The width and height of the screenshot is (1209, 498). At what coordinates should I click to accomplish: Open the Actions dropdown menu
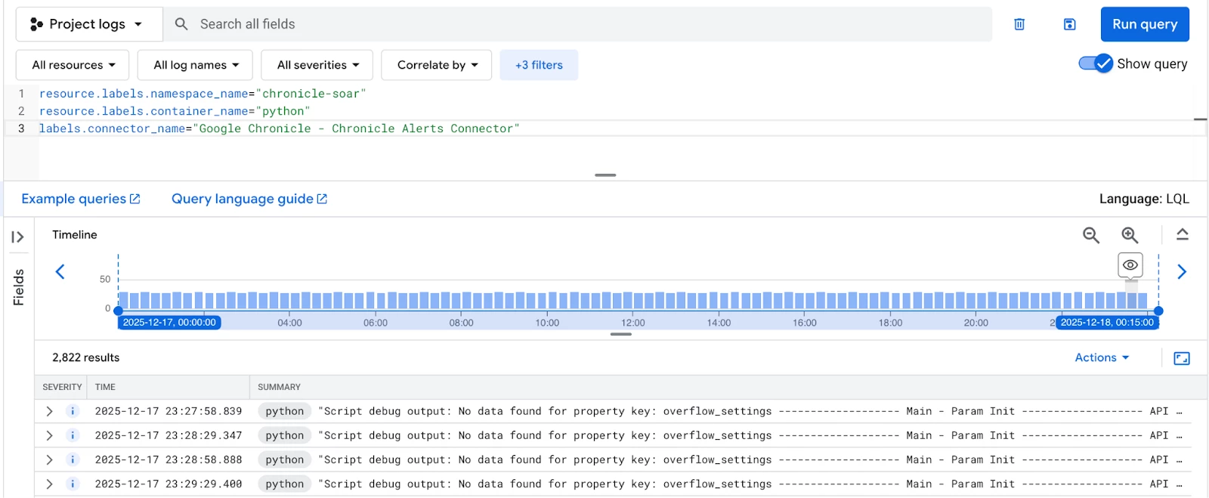[1102, 357]
